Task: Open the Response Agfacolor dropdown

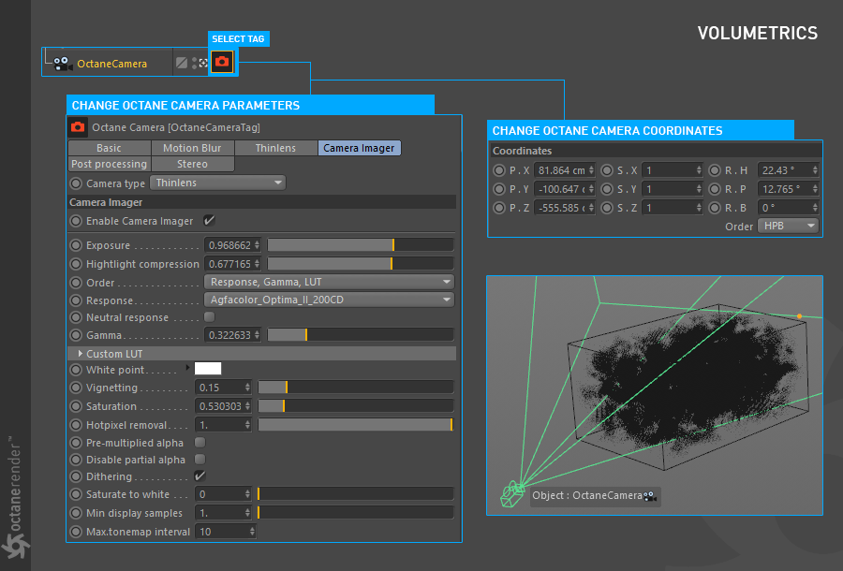Action: pyautogui.click(x=329, y=300)
